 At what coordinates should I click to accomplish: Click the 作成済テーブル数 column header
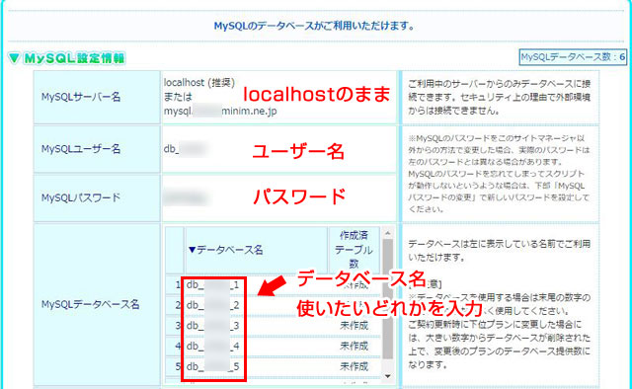pos(354,250)
